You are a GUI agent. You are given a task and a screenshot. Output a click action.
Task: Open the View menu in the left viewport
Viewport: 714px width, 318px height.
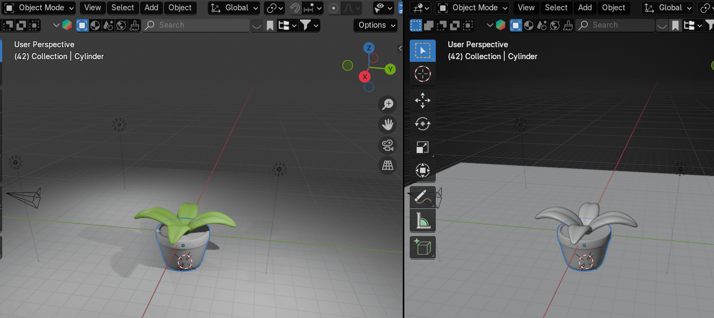pyautogui.click(x=92, y=8)
